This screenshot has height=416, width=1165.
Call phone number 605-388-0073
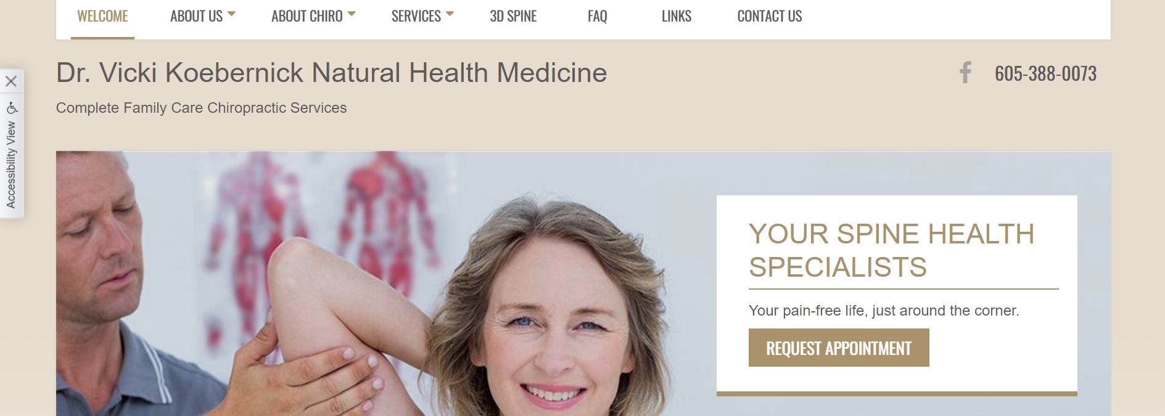(x=1045, y=74)
